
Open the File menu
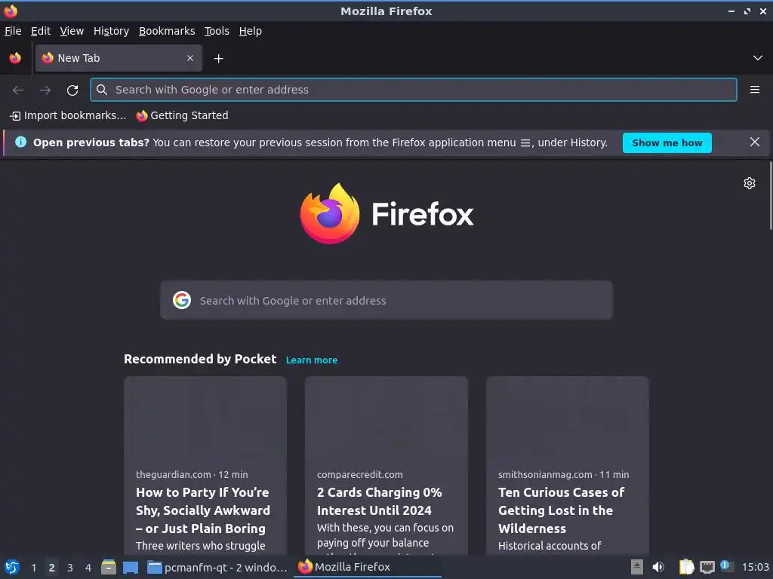click(x=13, y=31)
